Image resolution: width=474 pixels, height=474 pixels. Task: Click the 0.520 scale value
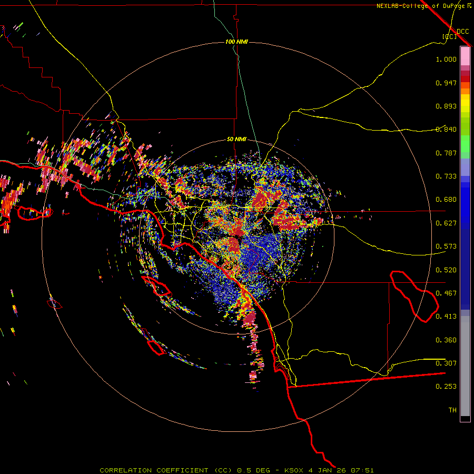point(446,270)
